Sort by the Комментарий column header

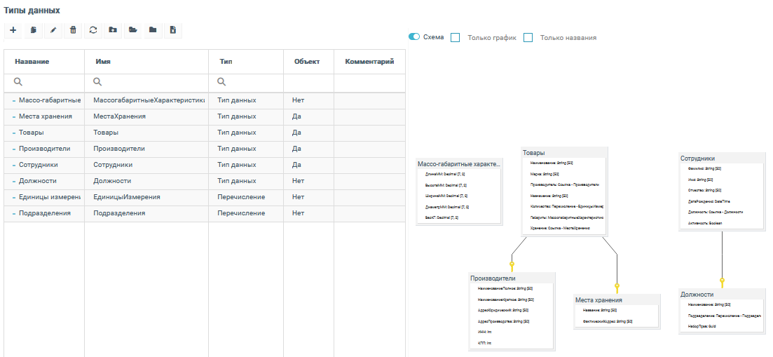click(369, 62)
